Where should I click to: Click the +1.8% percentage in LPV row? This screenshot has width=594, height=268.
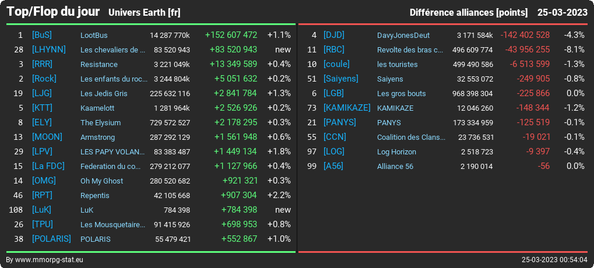click(x=279, y=152)
